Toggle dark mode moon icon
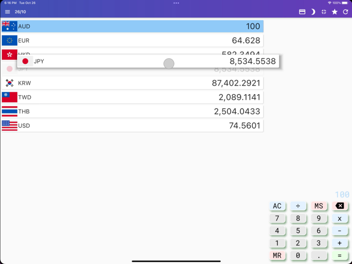 (x=313, y=12)
